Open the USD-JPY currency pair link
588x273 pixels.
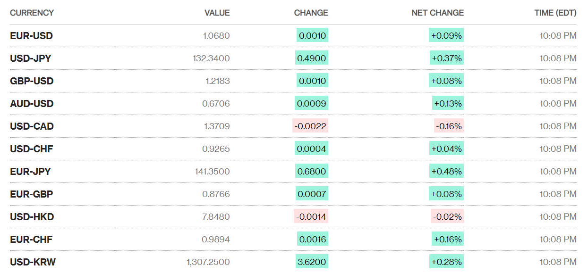point(31,58)
